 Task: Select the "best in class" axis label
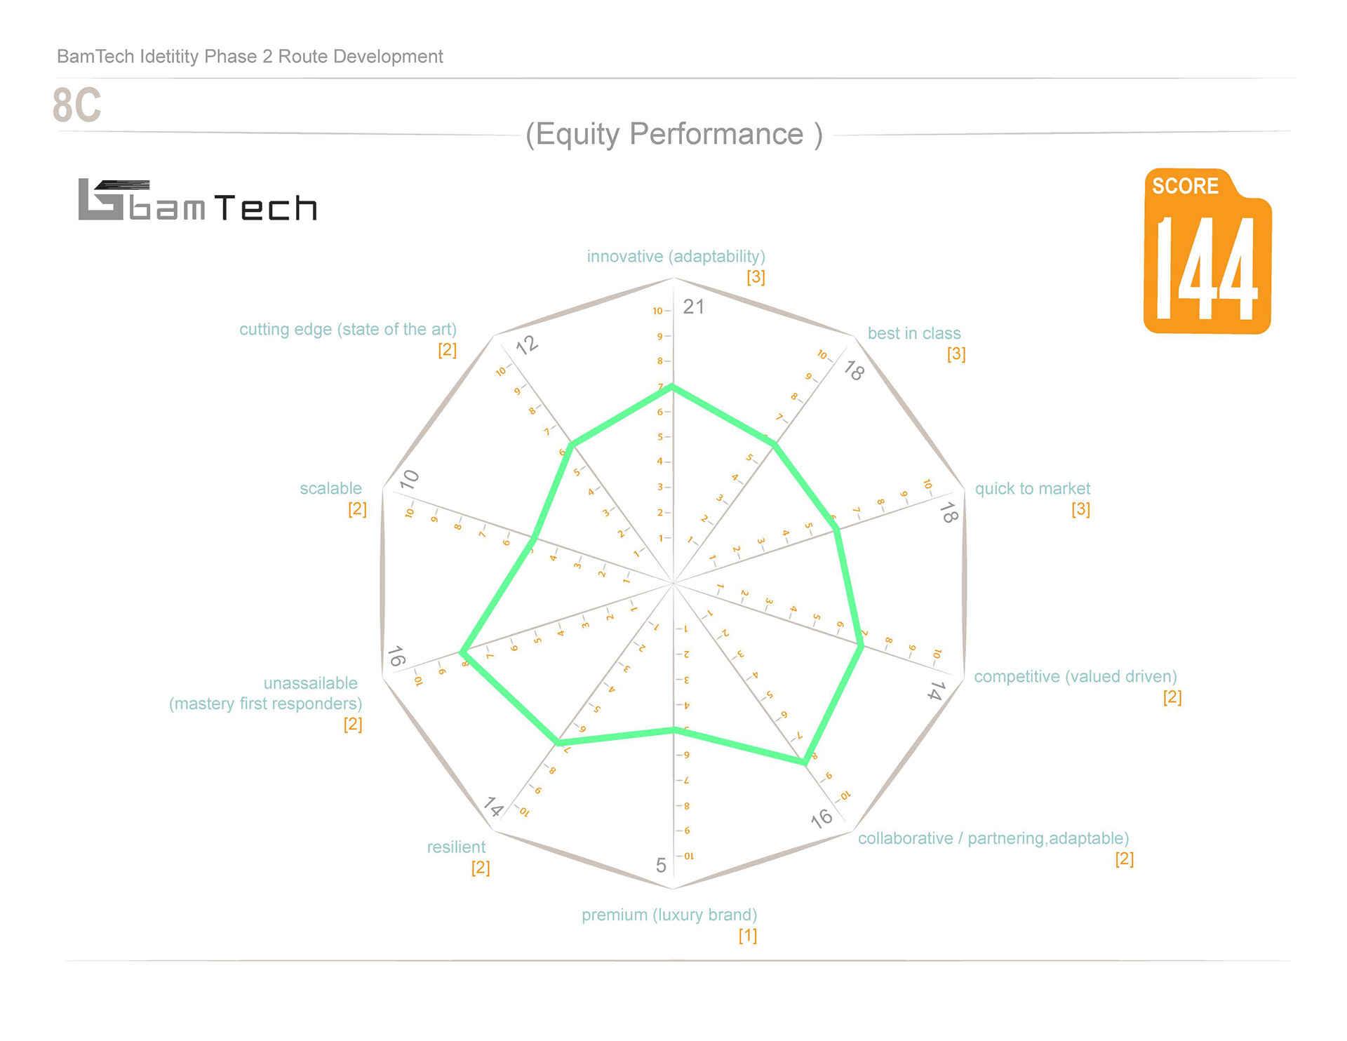click(x=913, y=334)
